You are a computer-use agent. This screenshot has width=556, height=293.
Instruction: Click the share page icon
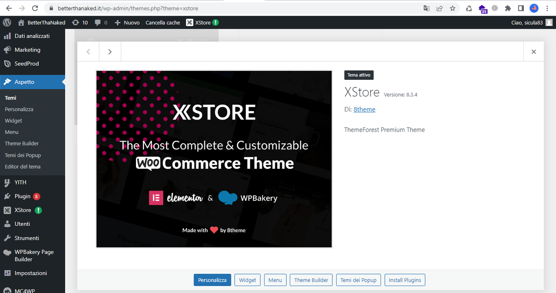440,8
